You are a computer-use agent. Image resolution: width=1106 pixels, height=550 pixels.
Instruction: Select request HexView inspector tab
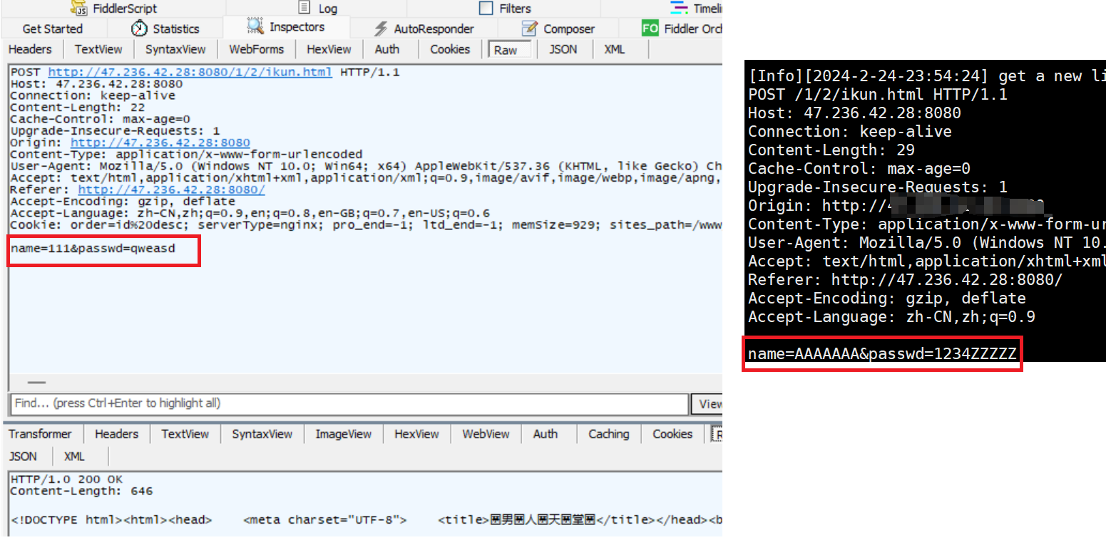tap(329, 49)
